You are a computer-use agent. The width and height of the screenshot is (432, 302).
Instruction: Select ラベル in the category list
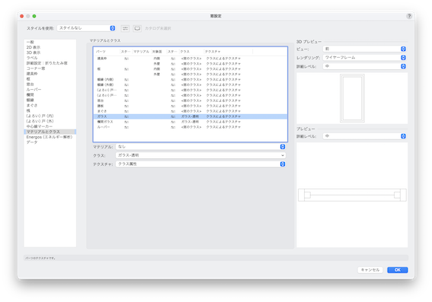click(50, 58)
